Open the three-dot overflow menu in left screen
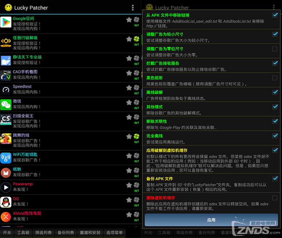Image resolution: width=282 pixels, height=238 pixels. coord(133,8)
